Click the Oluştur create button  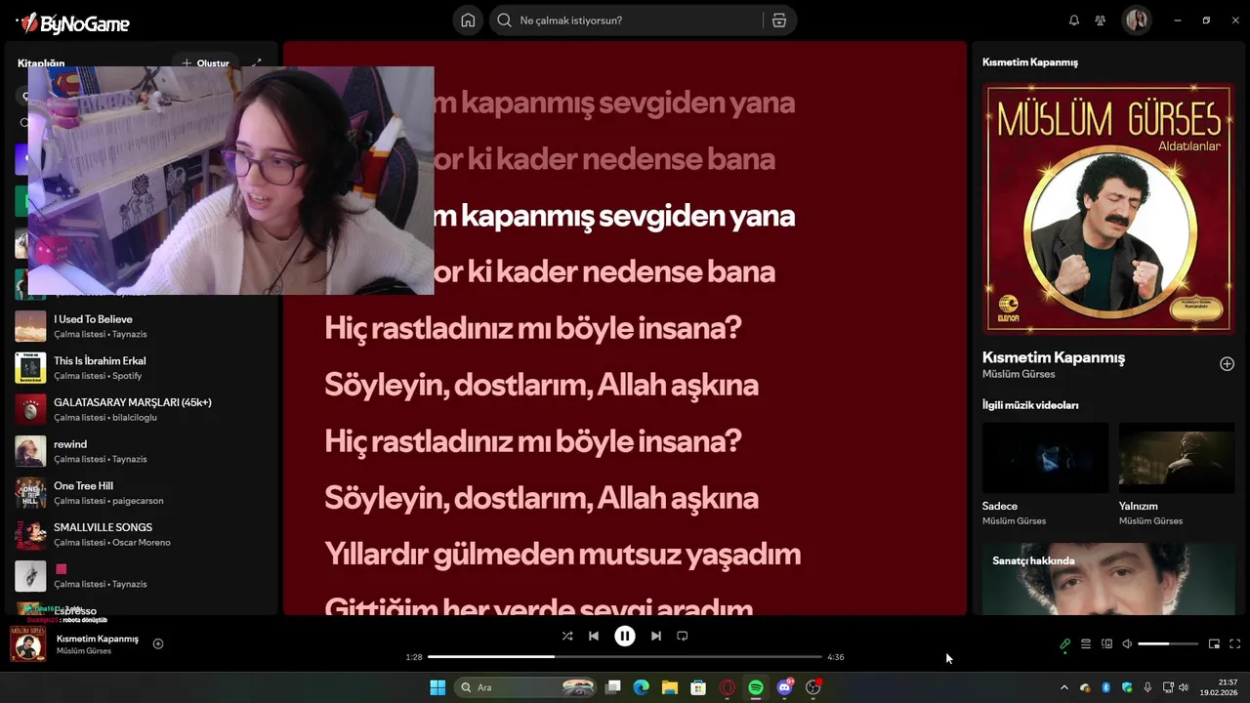pyautogui.click(x=205, y=62)
